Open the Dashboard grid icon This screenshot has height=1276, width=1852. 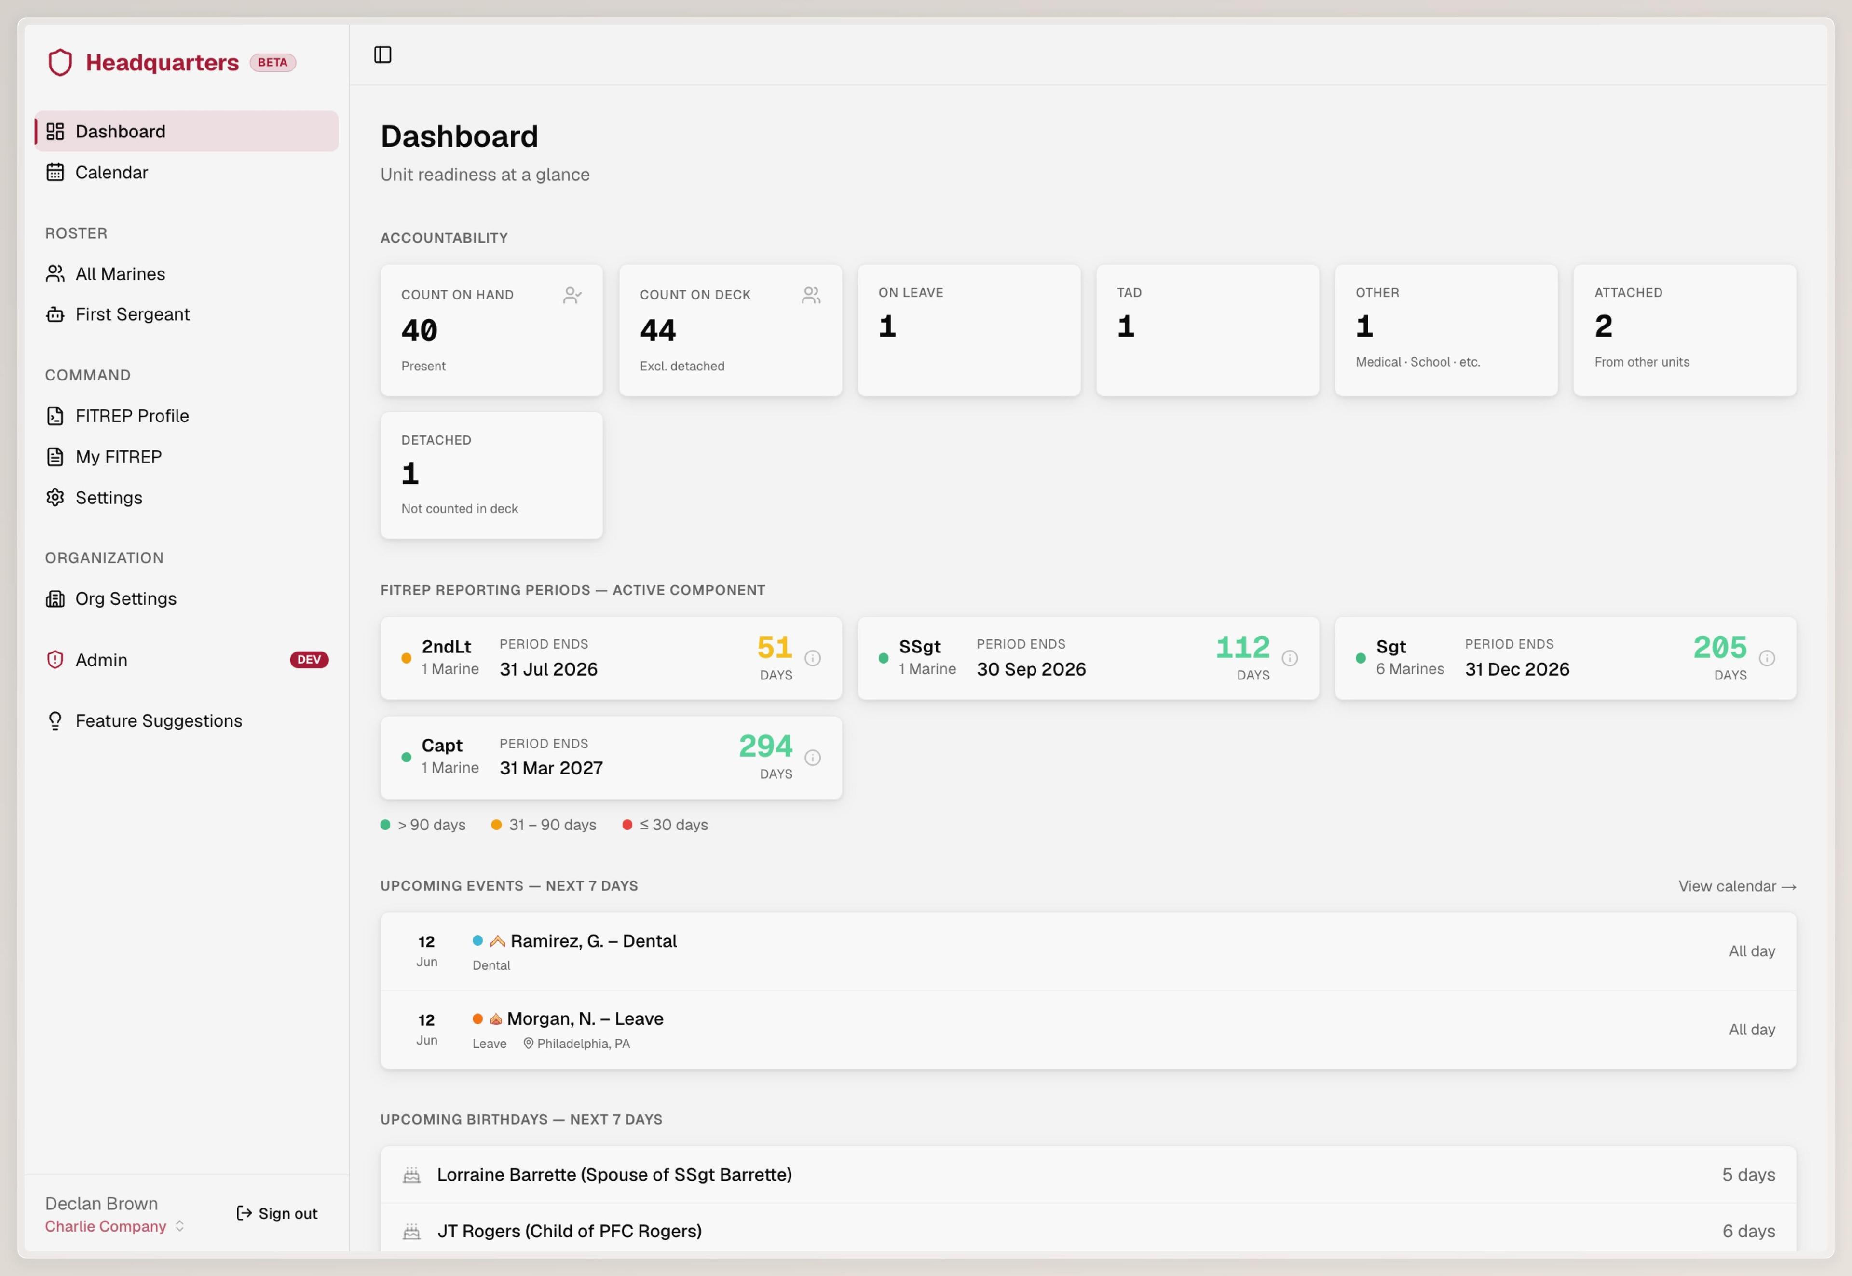pos(55,131)
